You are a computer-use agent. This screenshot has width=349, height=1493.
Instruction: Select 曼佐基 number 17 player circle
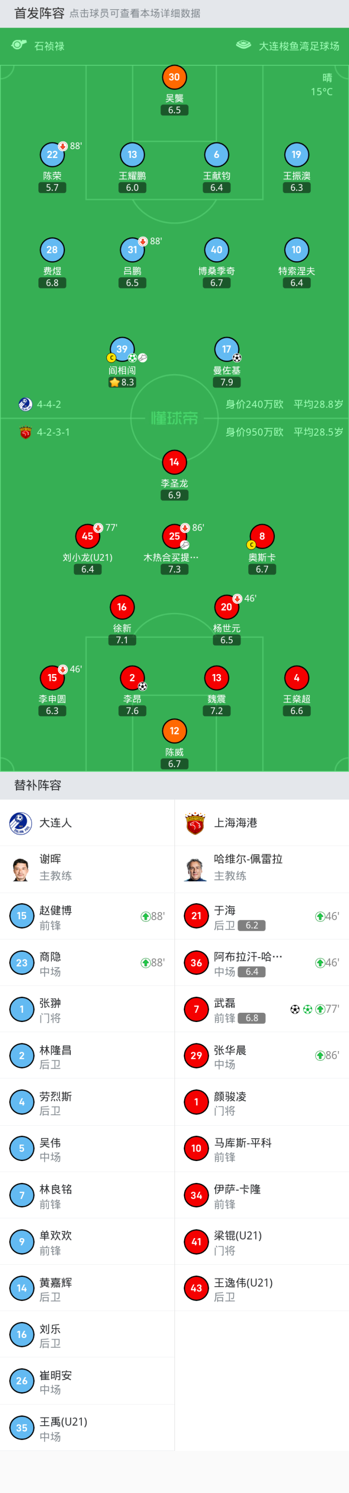point(226,349)
